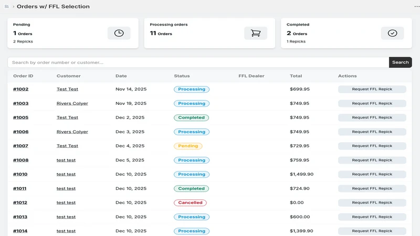Click the breadcrumb chevron before the title
Viewport: 420px width, 236px height.
tap(14, 6)
